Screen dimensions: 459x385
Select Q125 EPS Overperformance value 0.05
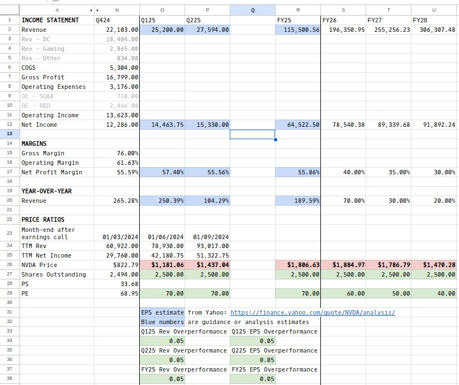tap(253, 341)
